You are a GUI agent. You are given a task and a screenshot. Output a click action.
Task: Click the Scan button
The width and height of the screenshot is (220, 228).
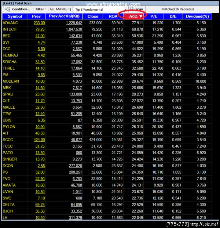(x=136, y=9)
